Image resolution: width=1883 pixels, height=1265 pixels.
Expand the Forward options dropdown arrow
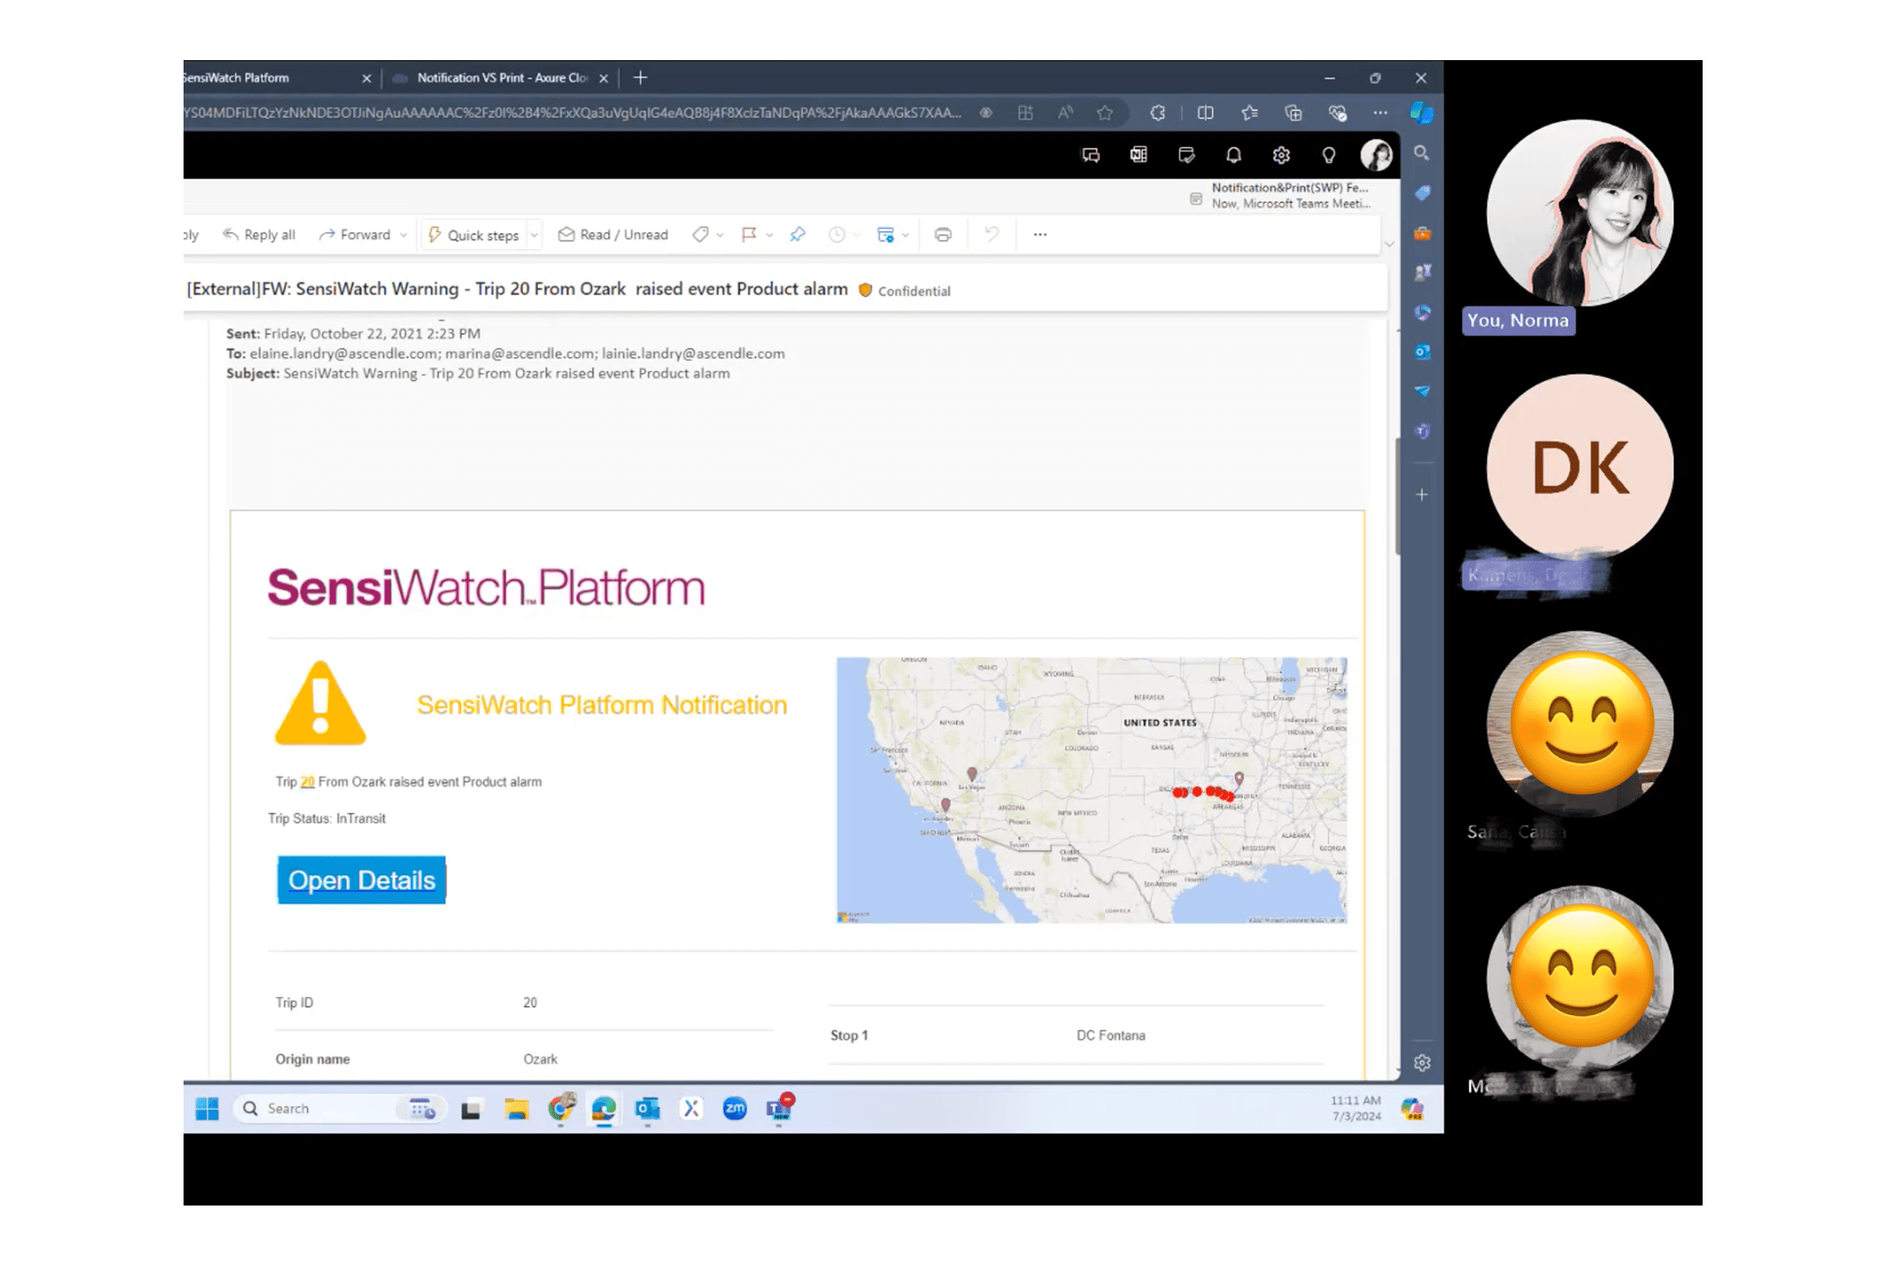click(403, 236)
